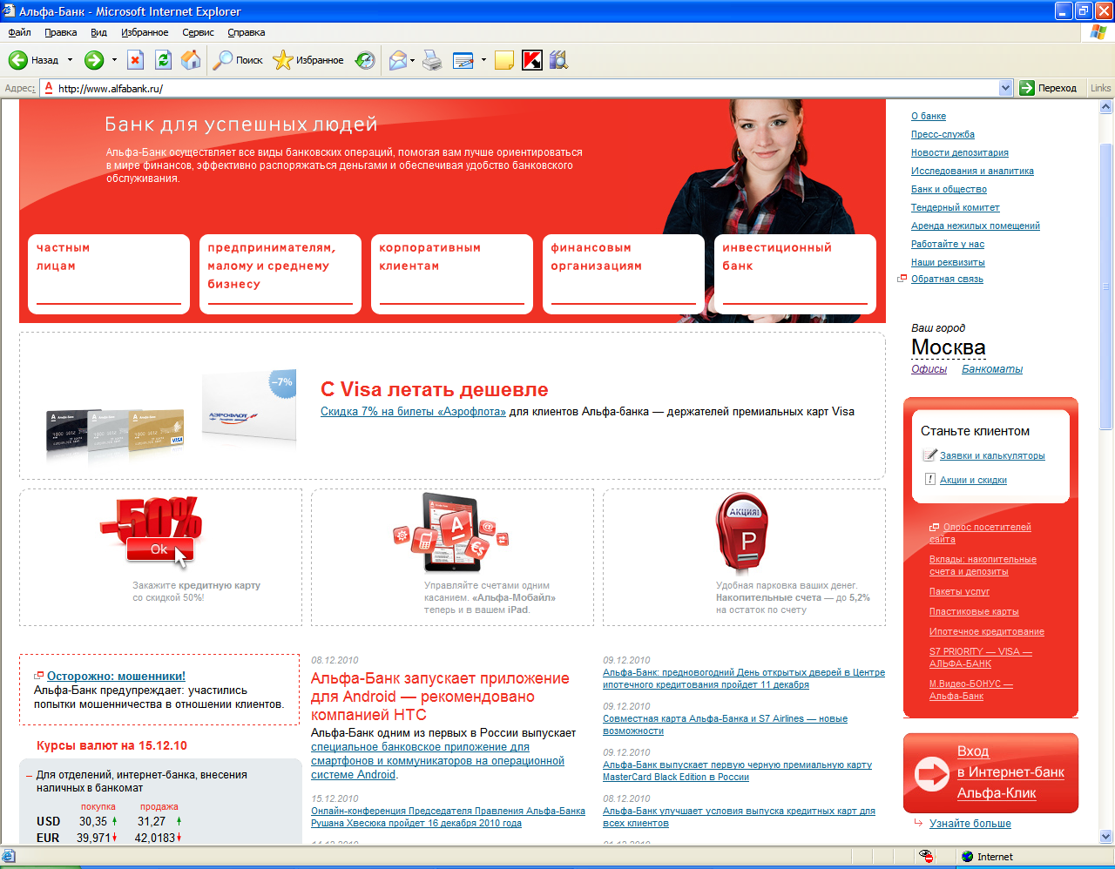The image size is (1115, 869).
Task: Open the Справка menu
Action: click(247, 32)
